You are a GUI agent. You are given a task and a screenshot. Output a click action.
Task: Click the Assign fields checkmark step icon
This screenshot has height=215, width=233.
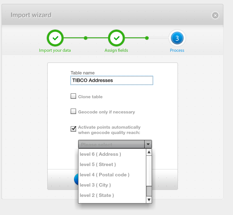[116, 38]
